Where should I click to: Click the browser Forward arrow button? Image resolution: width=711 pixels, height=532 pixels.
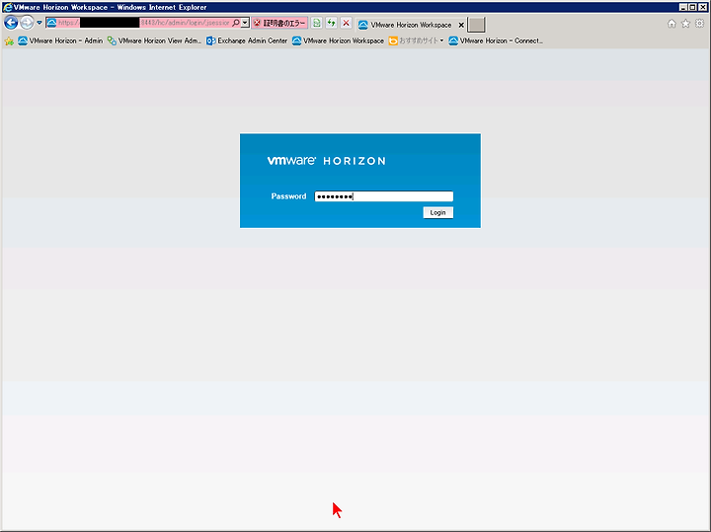(28, 23)
